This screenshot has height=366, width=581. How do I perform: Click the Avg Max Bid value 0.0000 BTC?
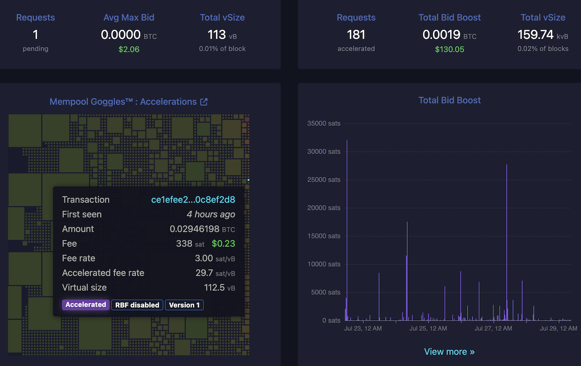[123, 35]
